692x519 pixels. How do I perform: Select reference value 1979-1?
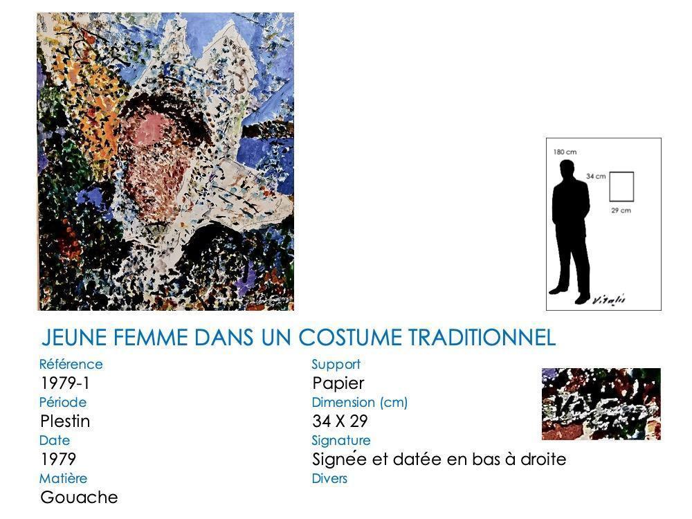[65, 383]
